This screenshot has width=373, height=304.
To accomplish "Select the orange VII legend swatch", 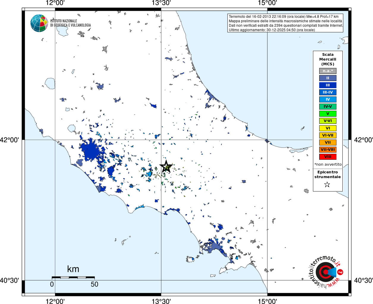I will 328,142.
